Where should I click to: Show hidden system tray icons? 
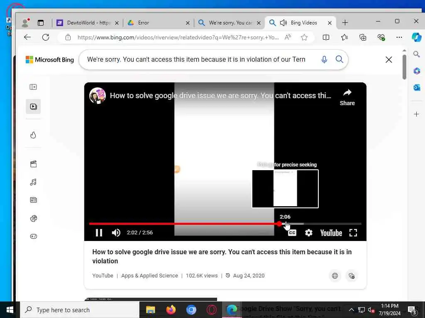point(351,310)
